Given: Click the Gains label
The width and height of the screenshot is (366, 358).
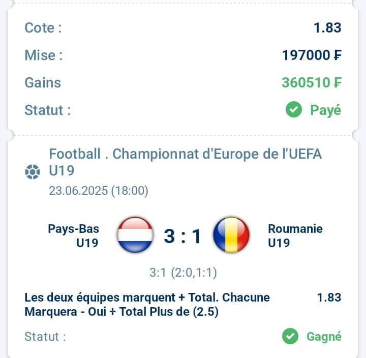Looking at the screenshot, I should coord(43,83).
